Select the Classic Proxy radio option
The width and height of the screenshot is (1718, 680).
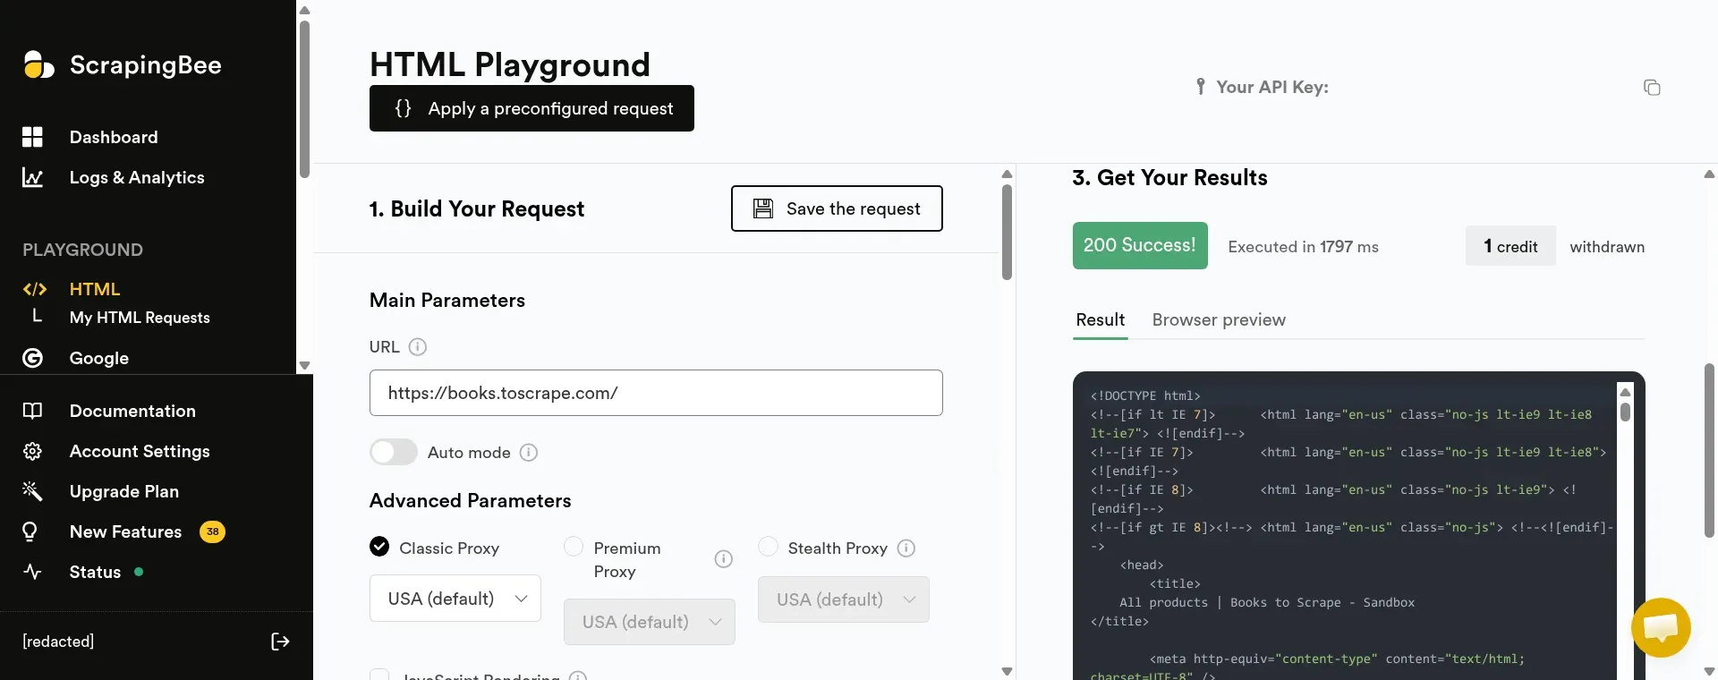(379, 546)
